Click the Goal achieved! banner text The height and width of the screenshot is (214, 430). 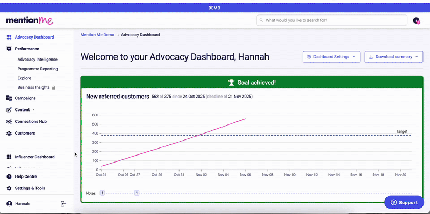256,83
